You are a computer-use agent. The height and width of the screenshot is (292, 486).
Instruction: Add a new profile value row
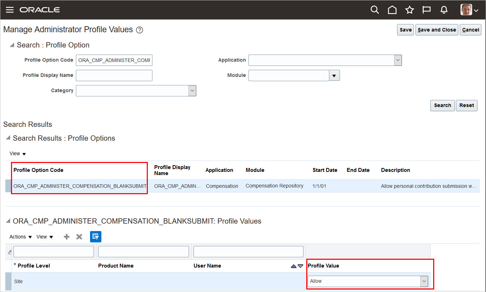tap(67, 237)
